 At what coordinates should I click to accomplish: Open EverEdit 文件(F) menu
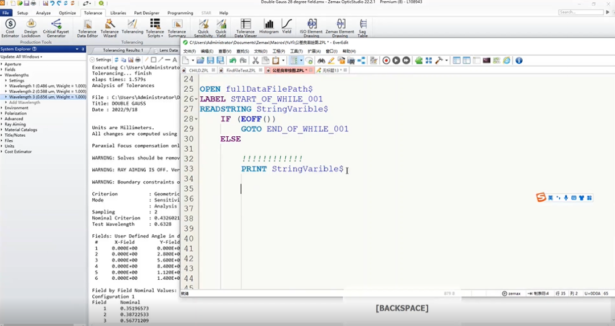tap(190, 51)
